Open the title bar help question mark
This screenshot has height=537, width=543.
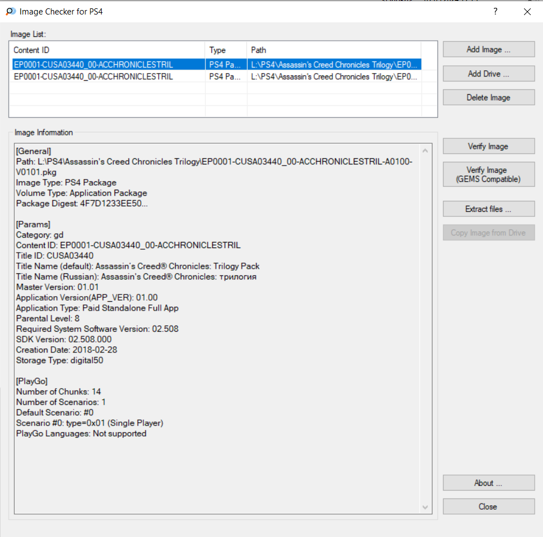pos(496,11)
